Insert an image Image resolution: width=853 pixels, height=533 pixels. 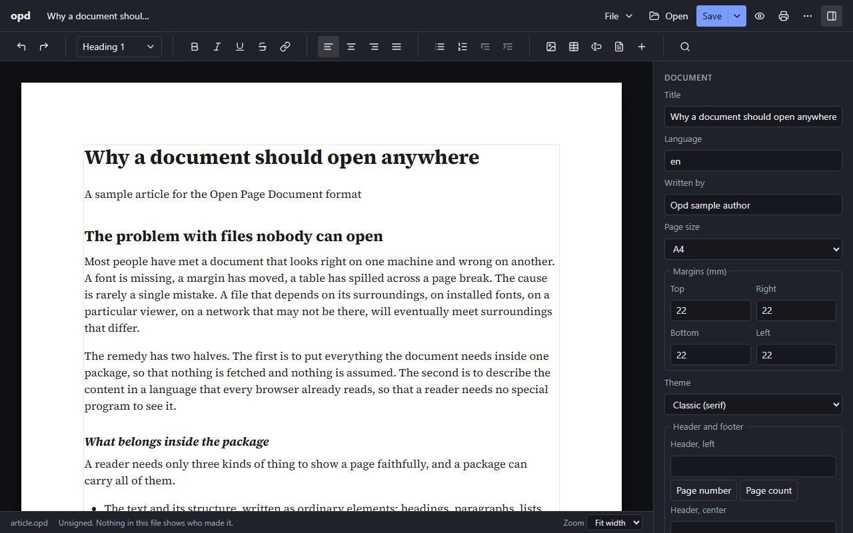(x=551, y=47)
